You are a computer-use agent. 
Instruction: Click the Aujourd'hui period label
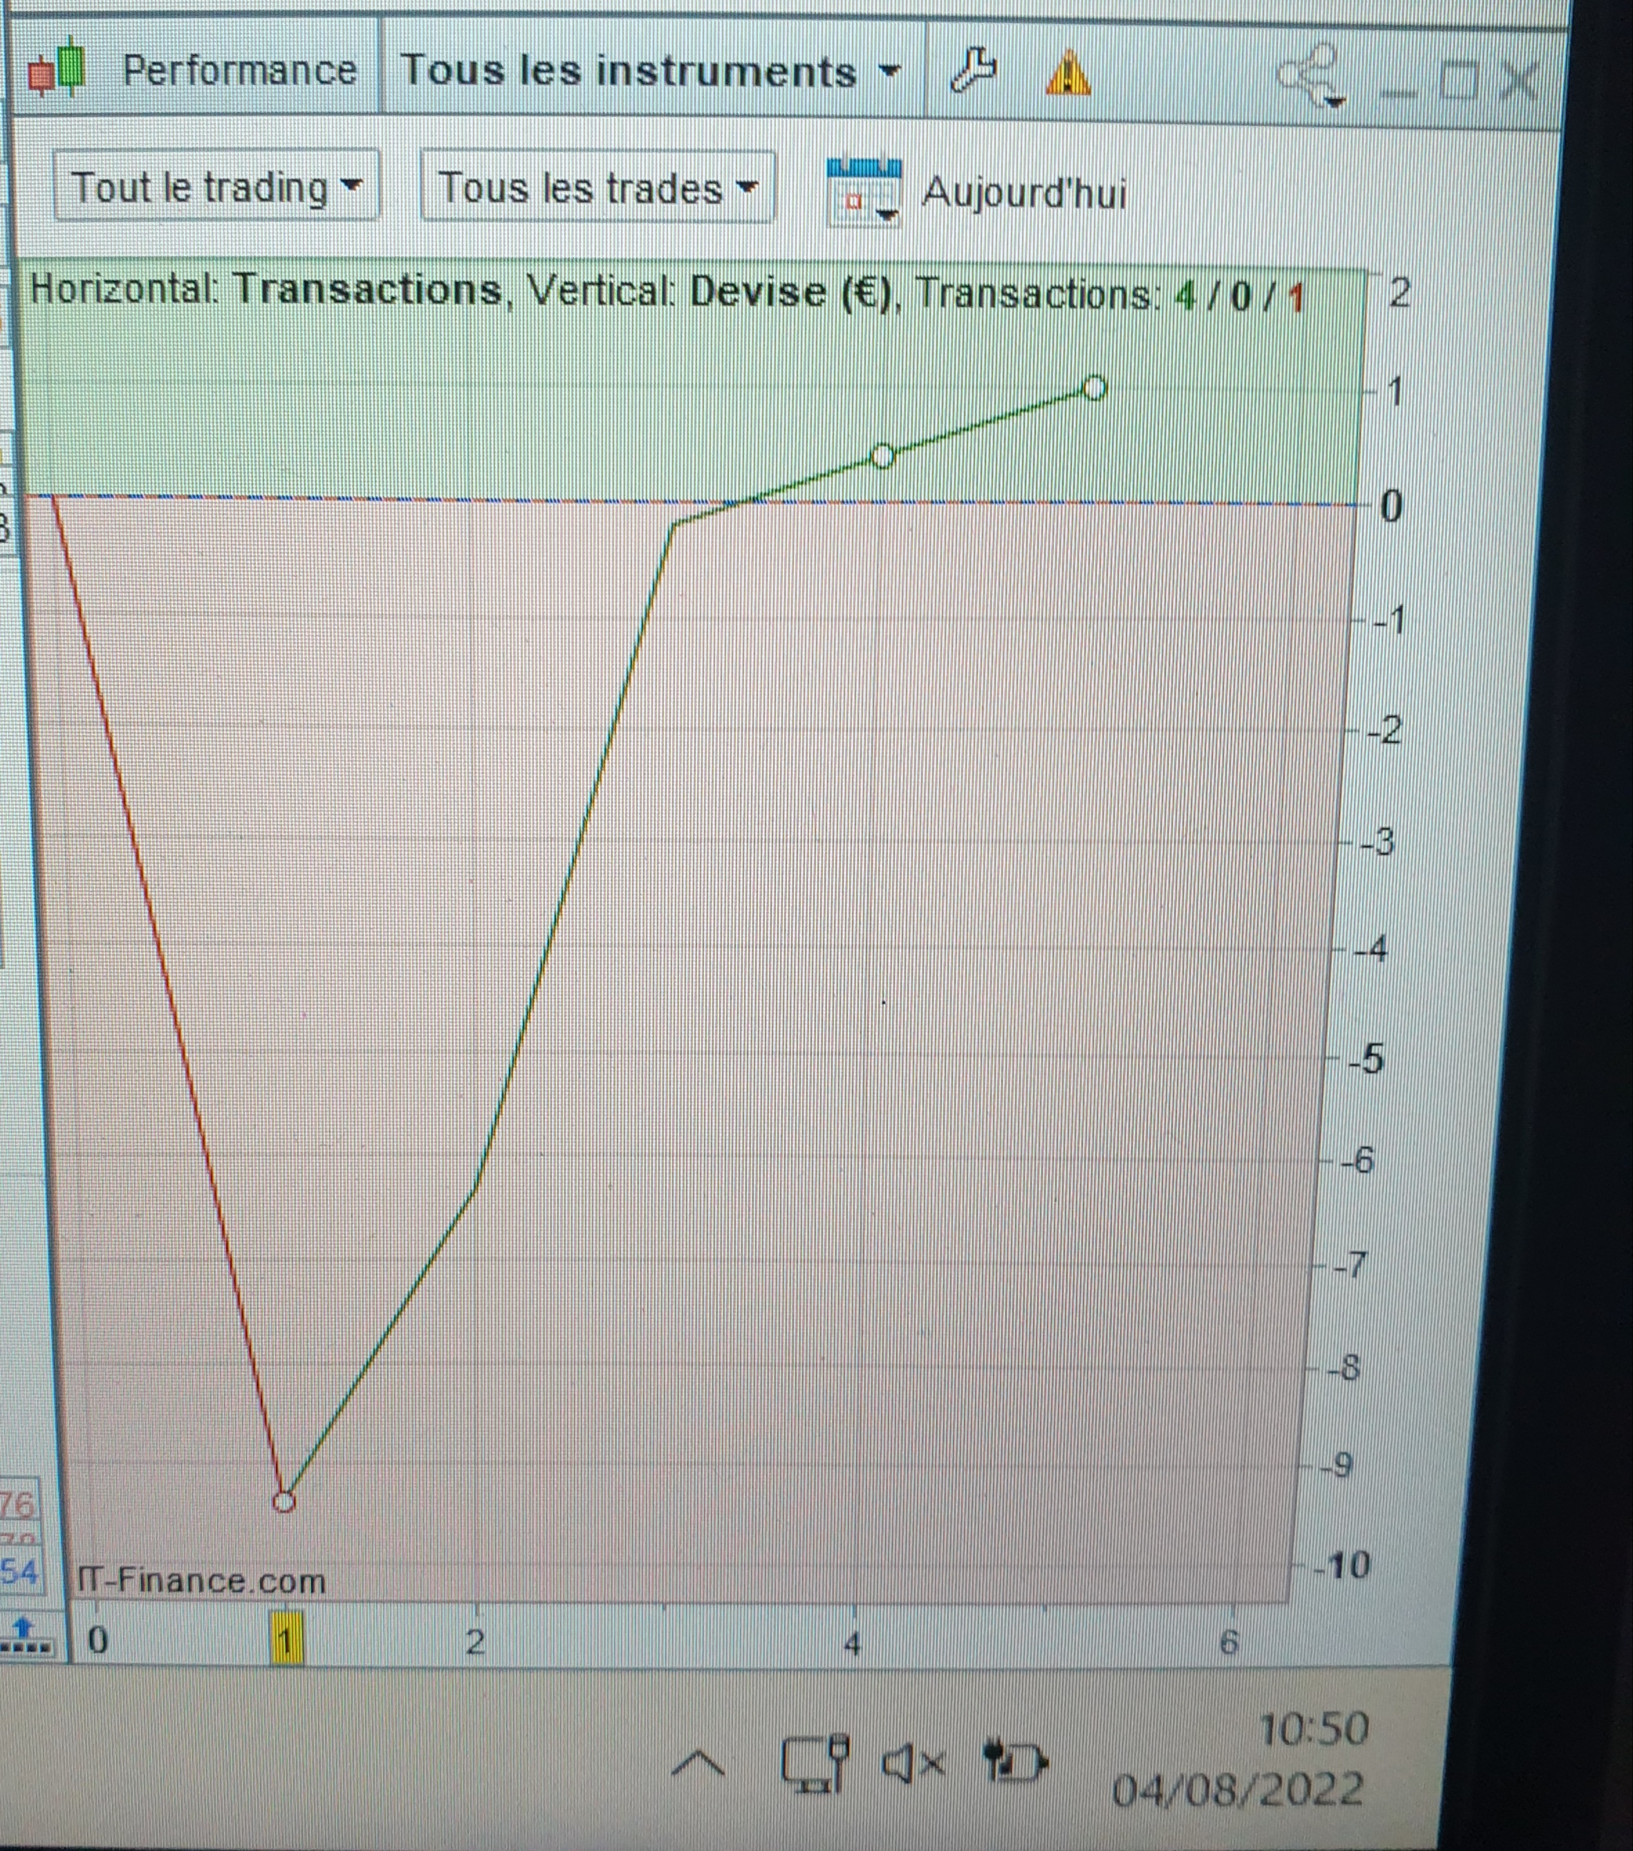tap(1024, 192)
